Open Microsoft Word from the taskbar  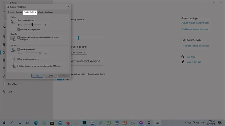[117, 123]
